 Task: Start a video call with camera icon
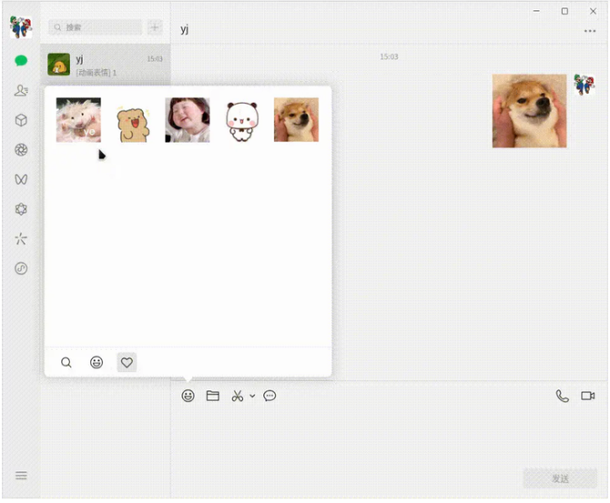click(587, 396)
